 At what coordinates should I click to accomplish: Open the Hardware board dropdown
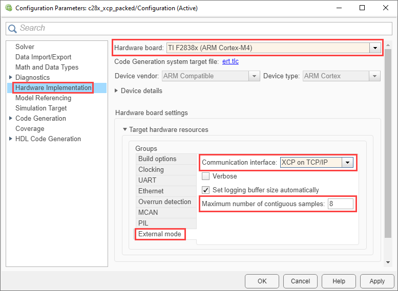tap(375, 48)
